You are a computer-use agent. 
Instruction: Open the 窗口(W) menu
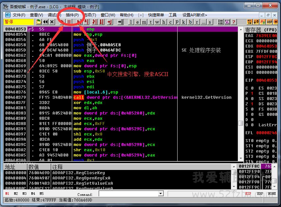coord(108,15)
